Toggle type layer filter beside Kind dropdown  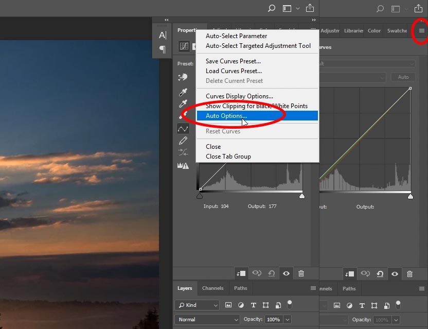tap(253, 305)
